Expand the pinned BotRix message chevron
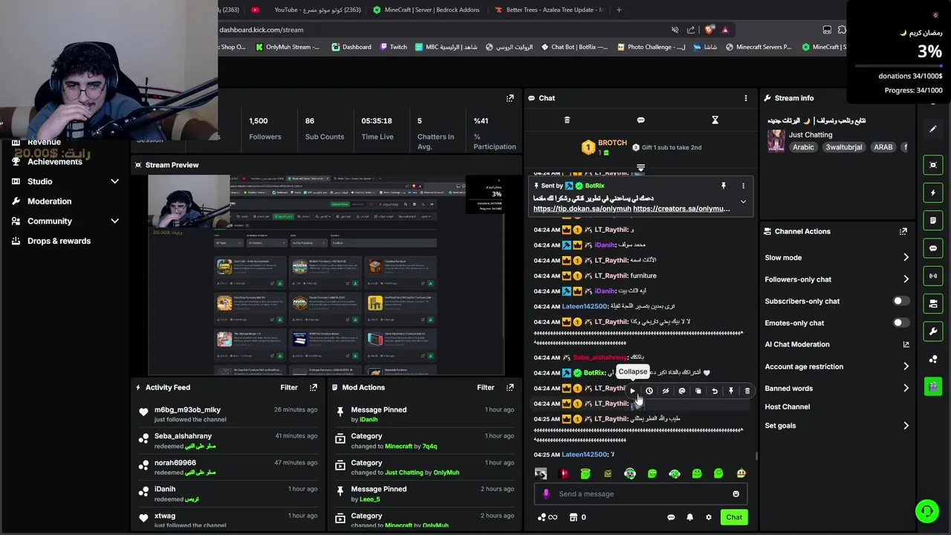Image resolution: width=951 pixels, height=535 pixels. point(743,201)
